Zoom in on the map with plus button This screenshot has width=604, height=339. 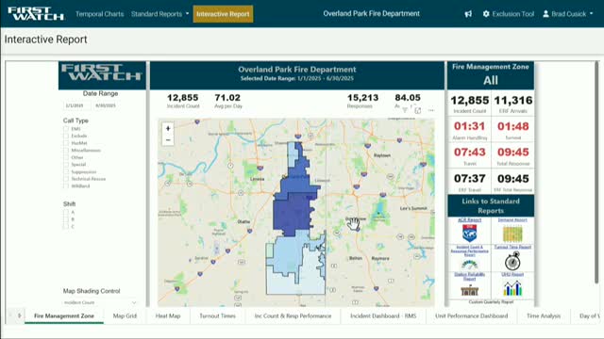168,128
